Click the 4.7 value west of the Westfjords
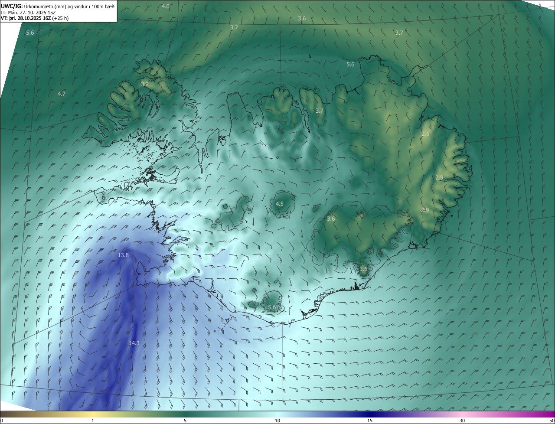The image size is (555, 424). pyautogui.click(x=62, y=94)
